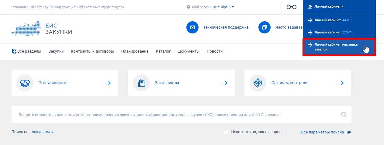Image resolution: width=384 pixels, height=145 pixels.
Task: Open the Документы navigation item
Action: pos(189,51)
